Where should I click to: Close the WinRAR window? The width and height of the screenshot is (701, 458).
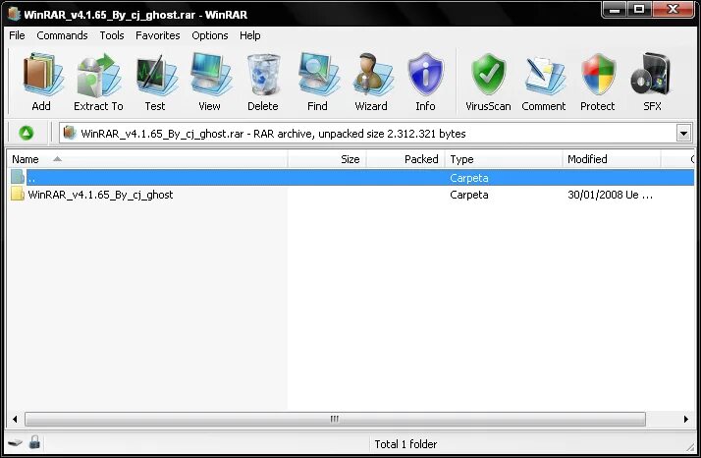click(673, 9)
